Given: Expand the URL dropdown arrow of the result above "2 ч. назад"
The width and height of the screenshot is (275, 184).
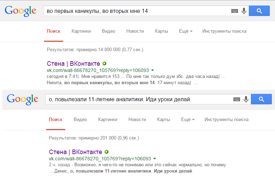Looking at the screenshot, I should 155,159.
